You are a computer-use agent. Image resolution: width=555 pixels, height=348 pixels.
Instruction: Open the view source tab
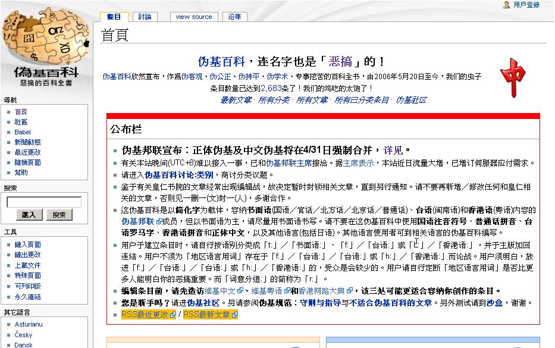coord(193,17)
